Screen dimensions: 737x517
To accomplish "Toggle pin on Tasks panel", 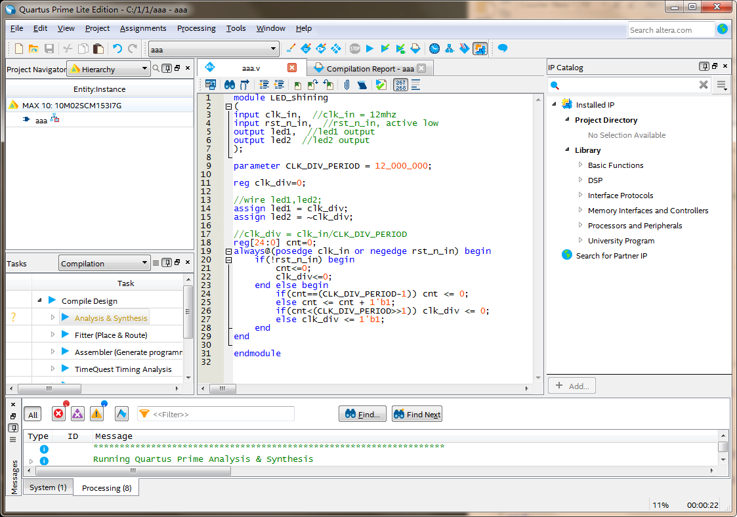I will pyautogui.click(x=167, y=262).
